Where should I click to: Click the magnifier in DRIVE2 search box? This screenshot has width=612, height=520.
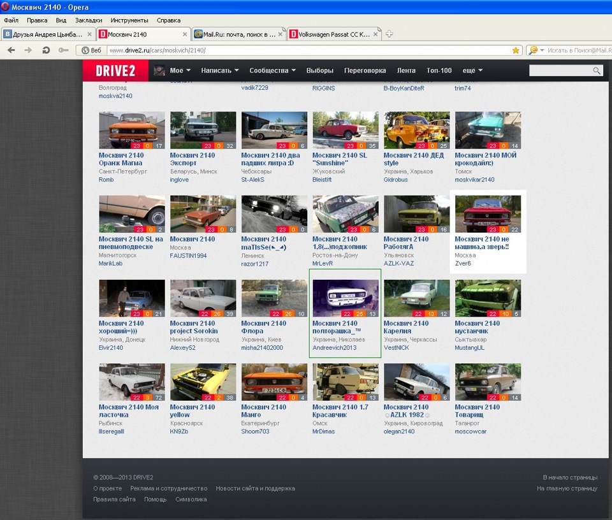coord(597,71)
